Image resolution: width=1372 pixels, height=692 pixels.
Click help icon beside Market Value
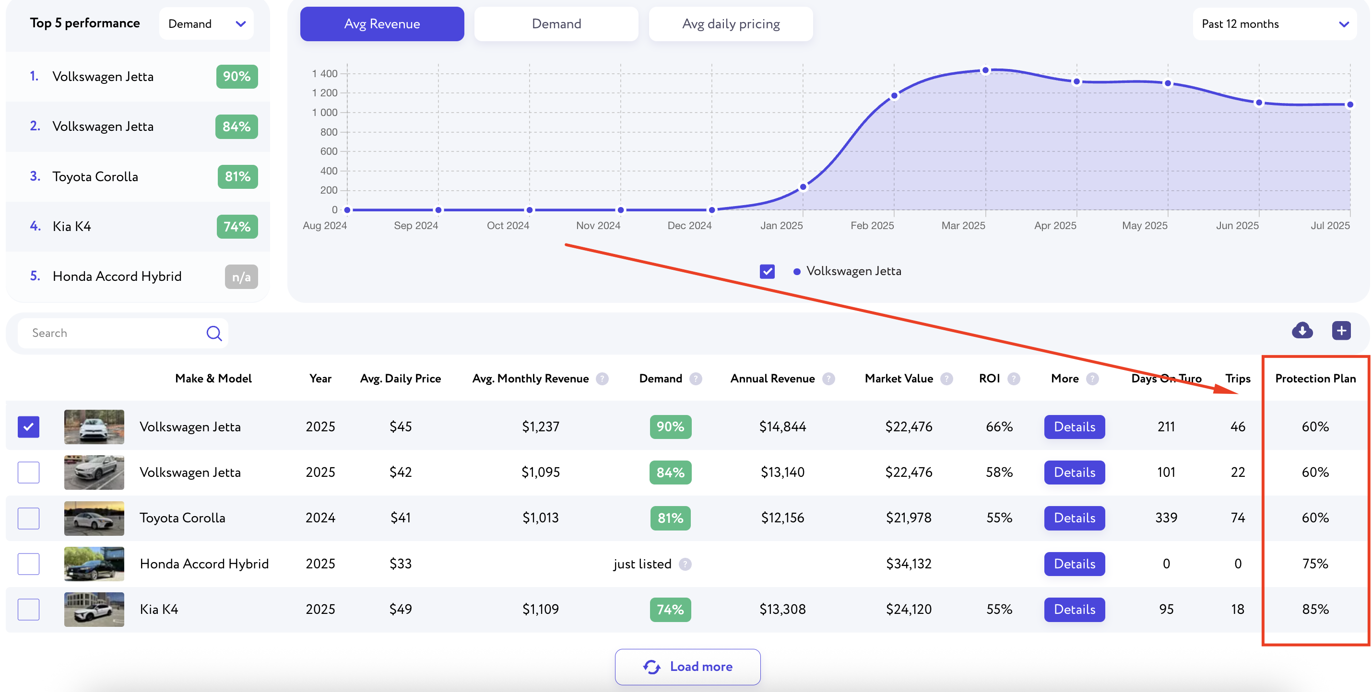tap(946, 379)
